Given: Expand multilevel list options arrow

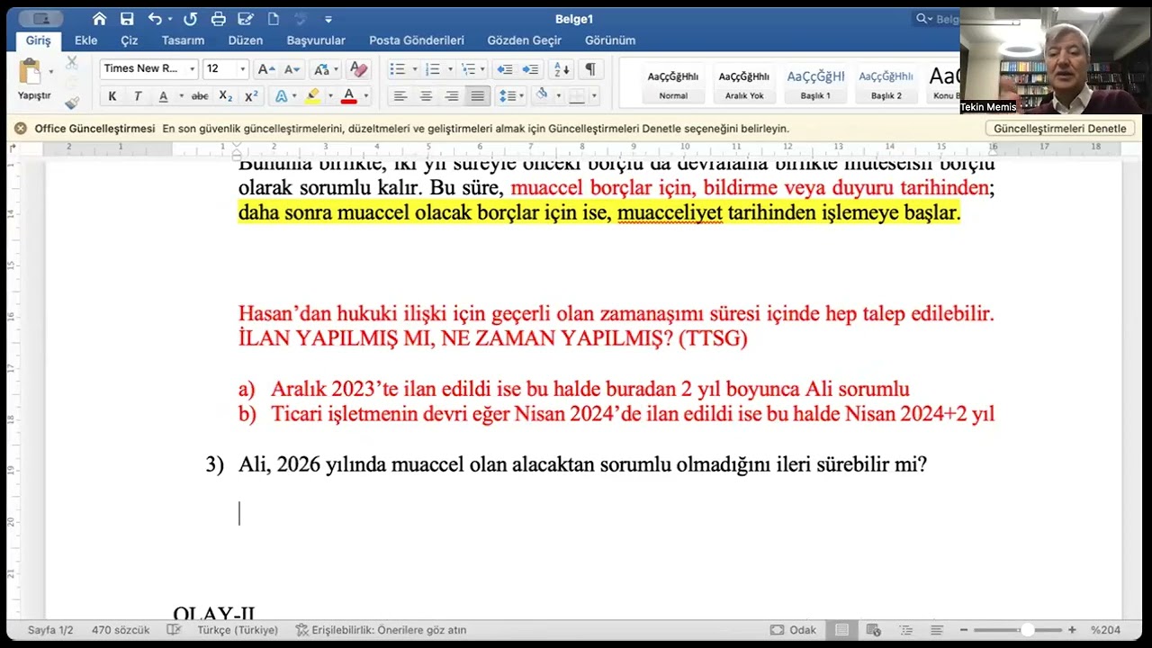Looking at the screenshot, I should [483, 69].
